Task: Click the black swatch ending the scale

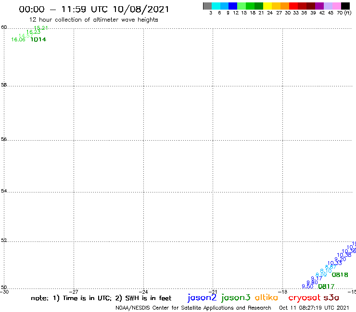Action: (x=345, y=6)
